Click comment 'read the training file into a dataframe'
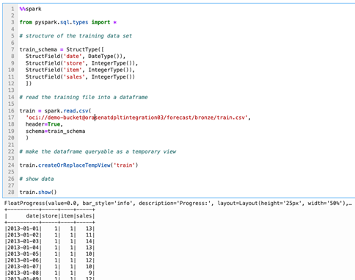Screen dimensions: 355x280 click(x=84, y=97)
